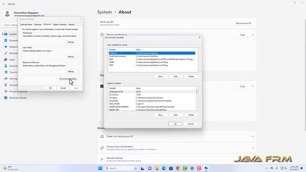Switch to the Computer Name tab
This screenshot has width=306, height=172.
26,24
